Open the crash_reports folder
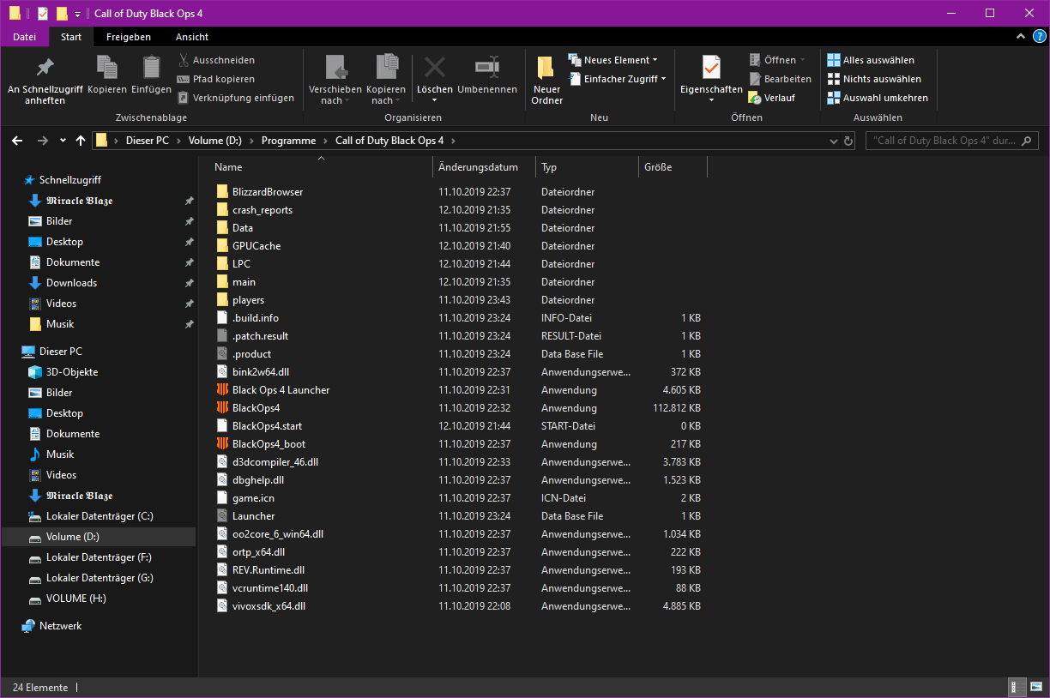This screenshot has width=1050, height=698. 262,210
